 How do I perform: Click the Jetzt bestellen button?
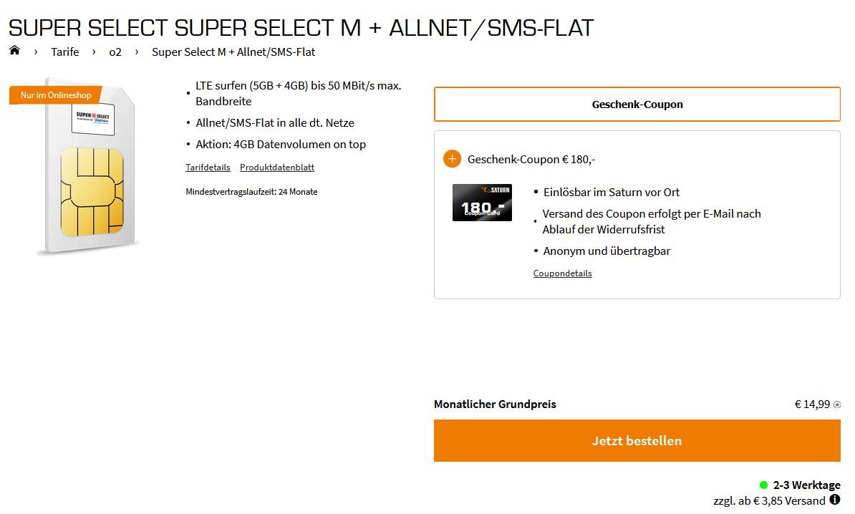[x=637, y=441]
